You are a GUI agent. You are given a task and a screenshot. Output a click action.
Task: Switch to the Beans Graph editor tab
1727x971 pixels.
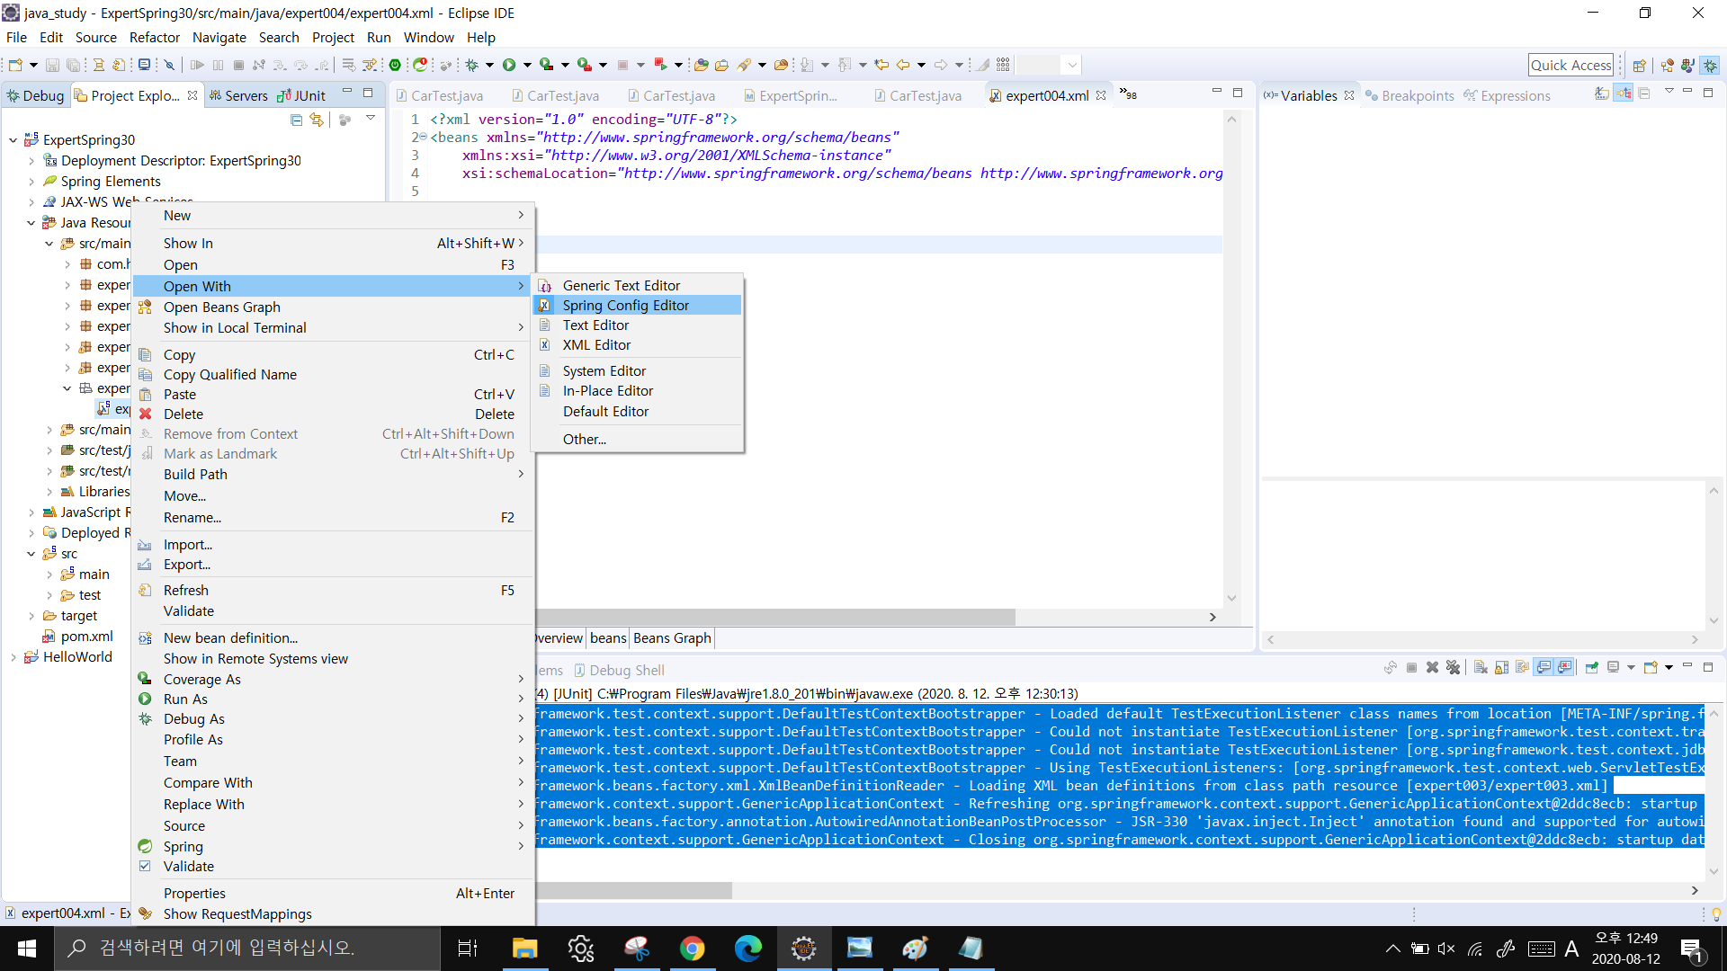[671, 637]
